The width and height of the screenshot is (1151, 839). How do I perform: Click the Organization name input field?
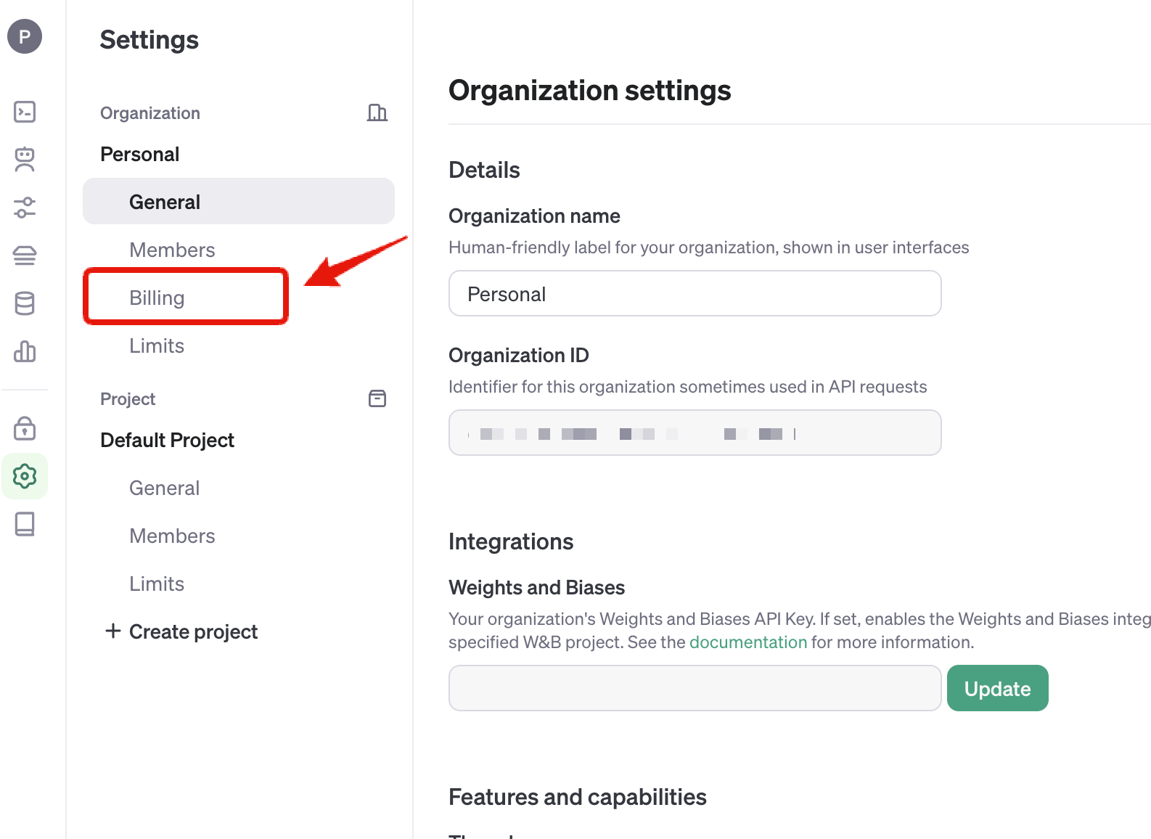tap(695, 294)
